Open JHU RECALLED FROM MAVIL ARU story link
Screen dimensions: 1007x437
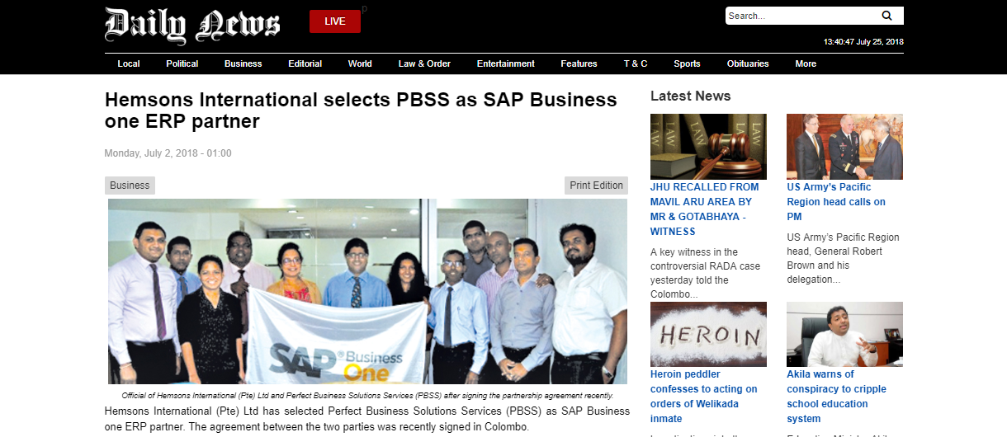click(x=704, y=209)
